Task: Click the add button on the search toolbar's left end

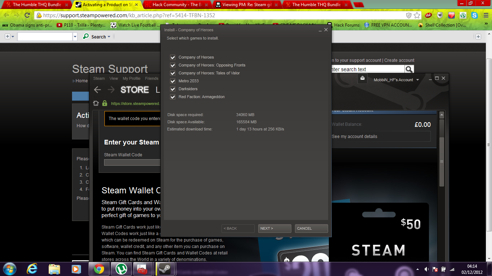Action: (x=7, y=37)
